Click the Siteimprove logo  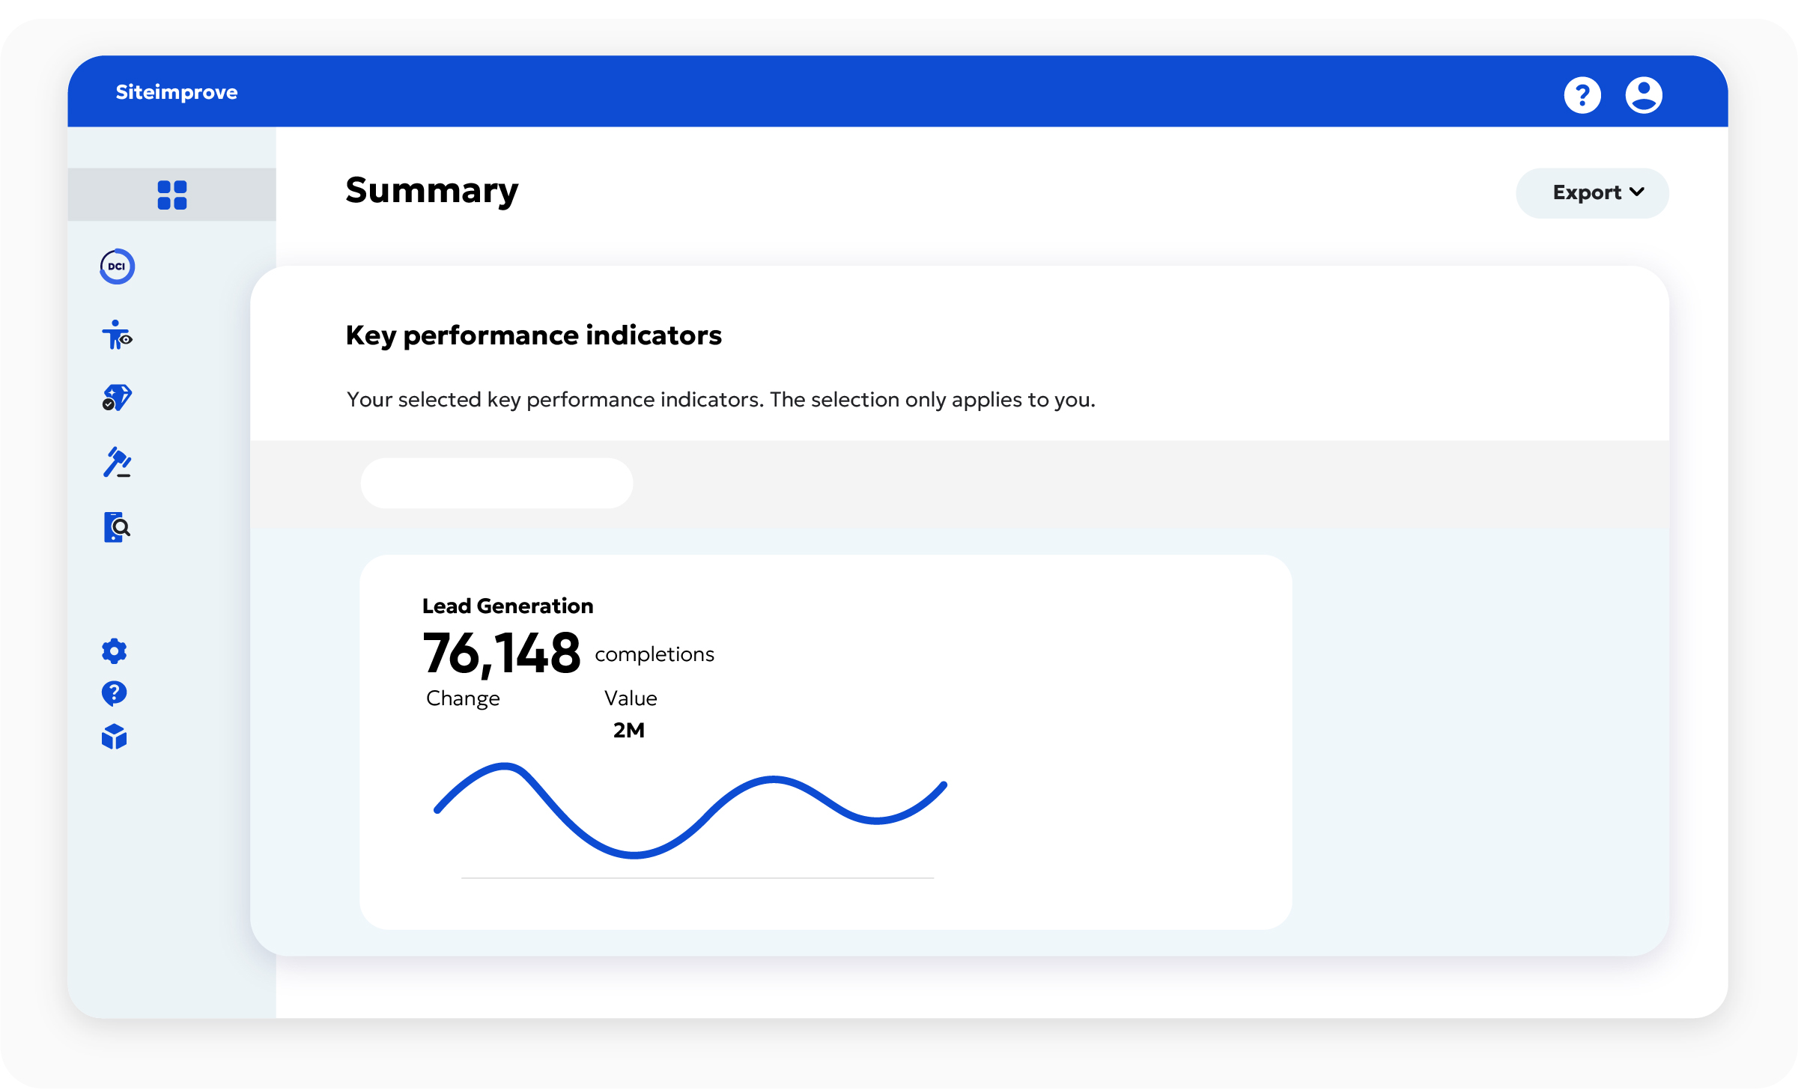point(176,91)
